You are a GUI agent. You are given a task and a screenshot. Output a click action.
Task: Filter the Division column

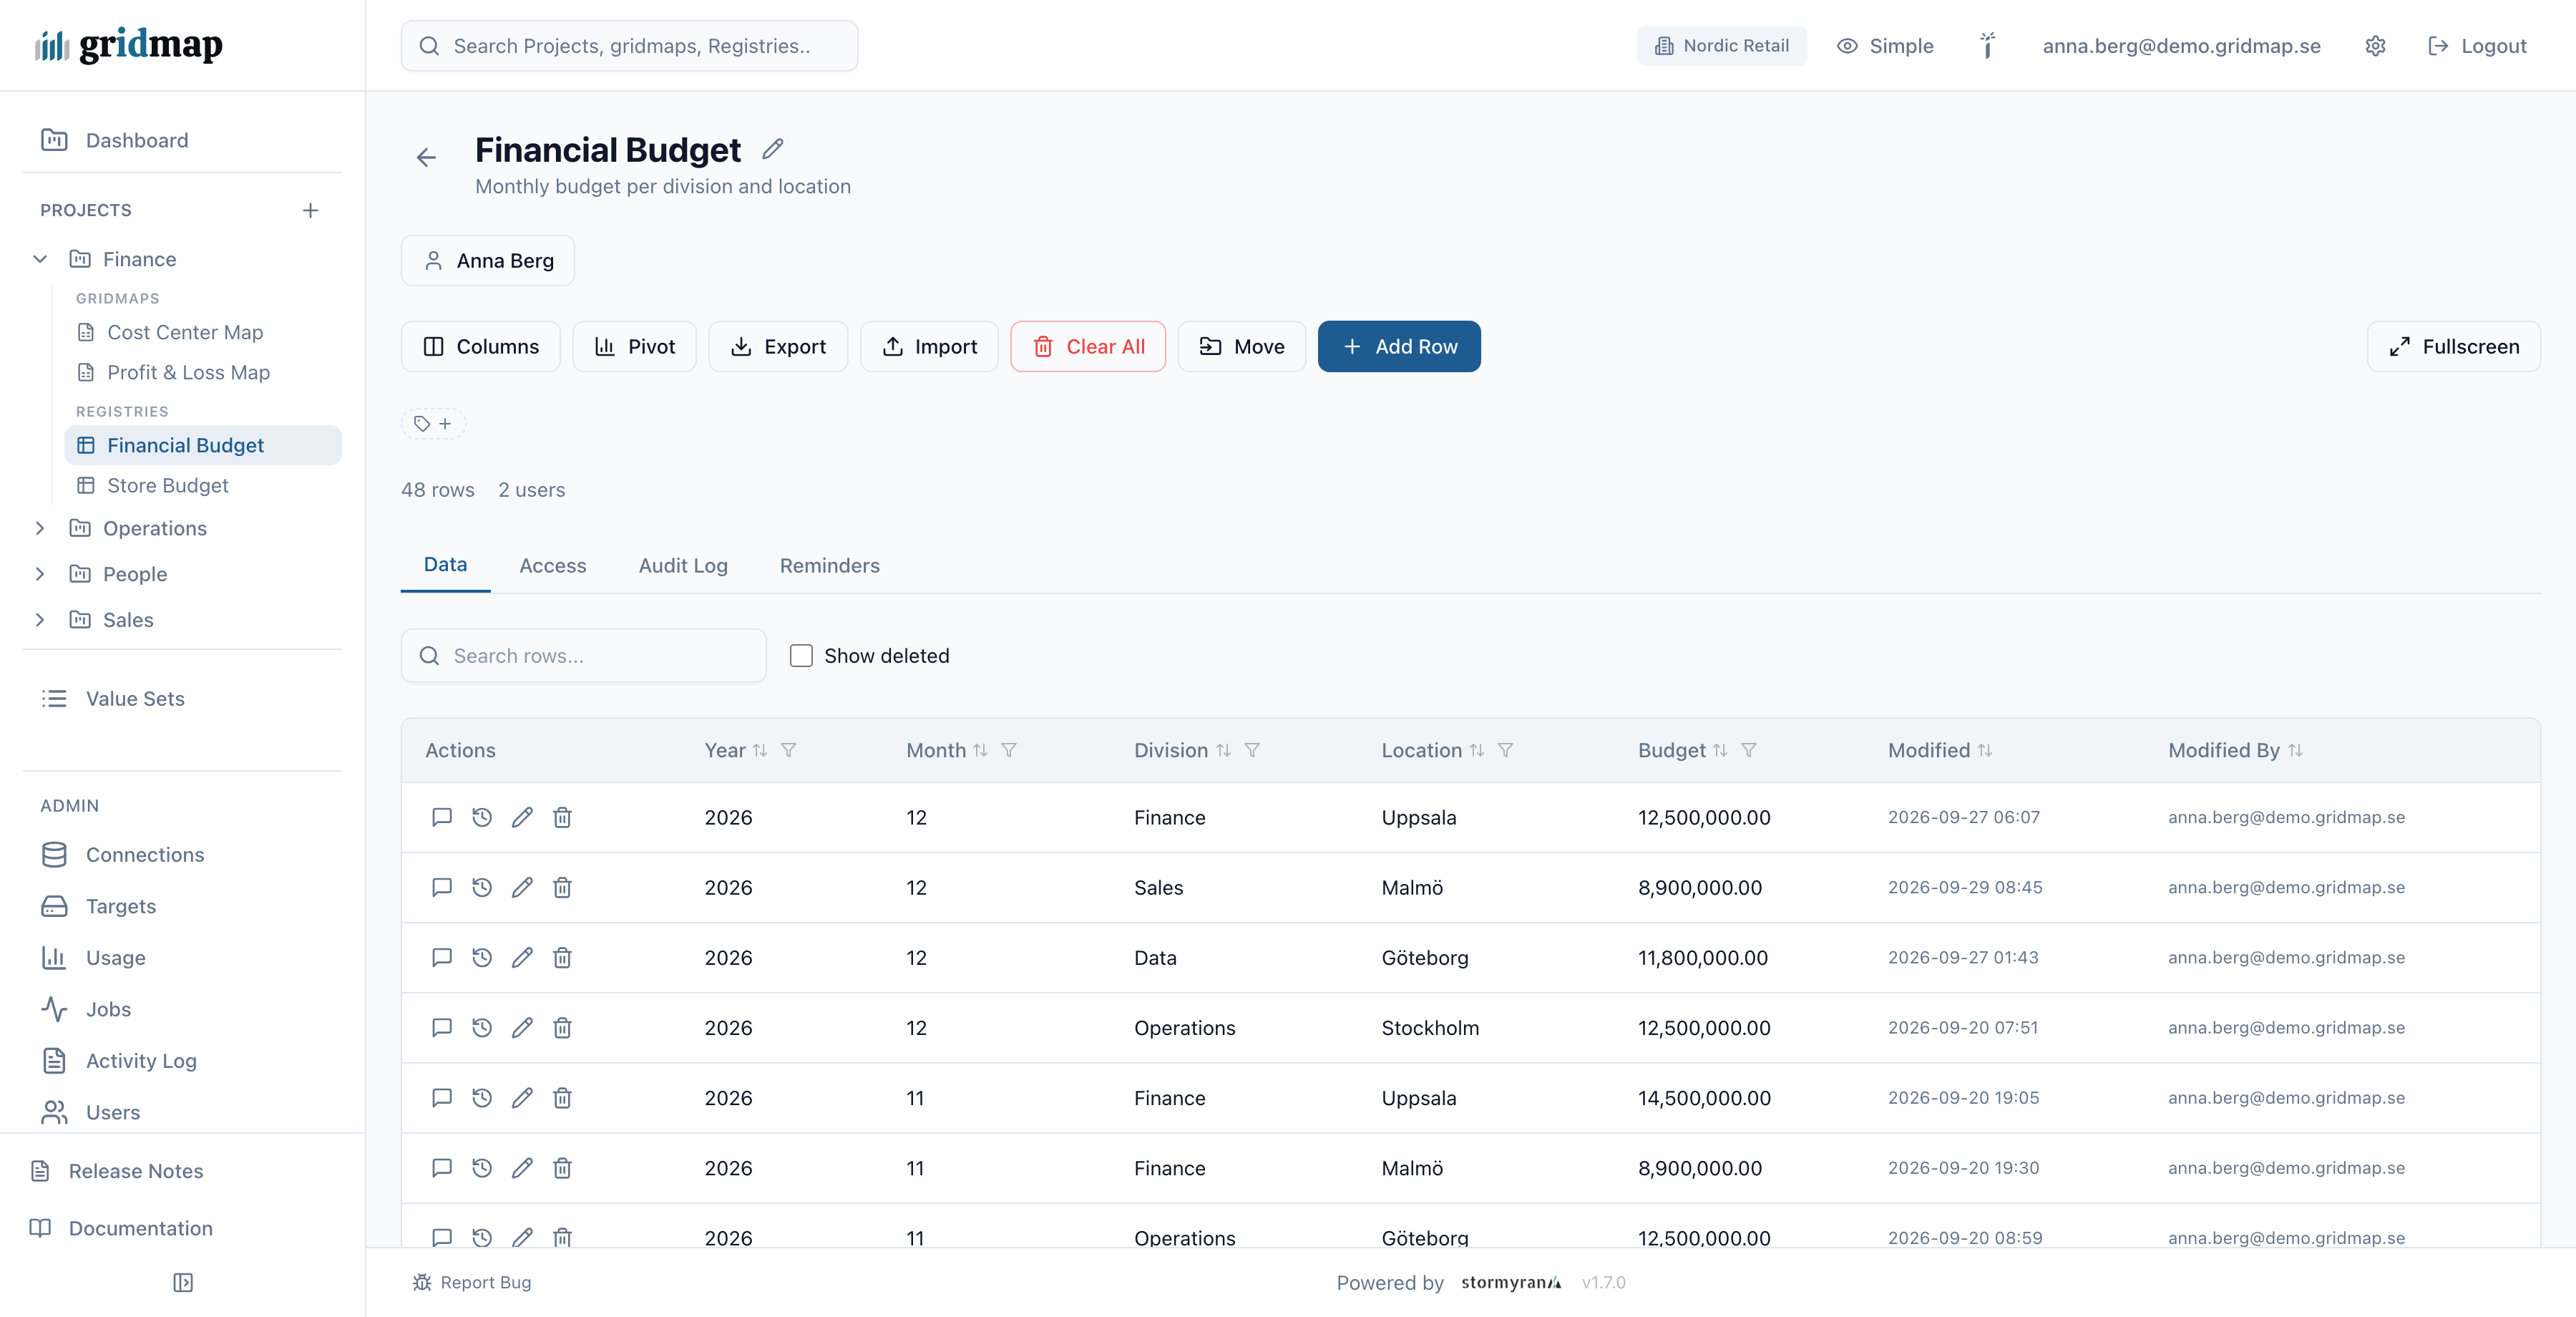[1252, 750]
